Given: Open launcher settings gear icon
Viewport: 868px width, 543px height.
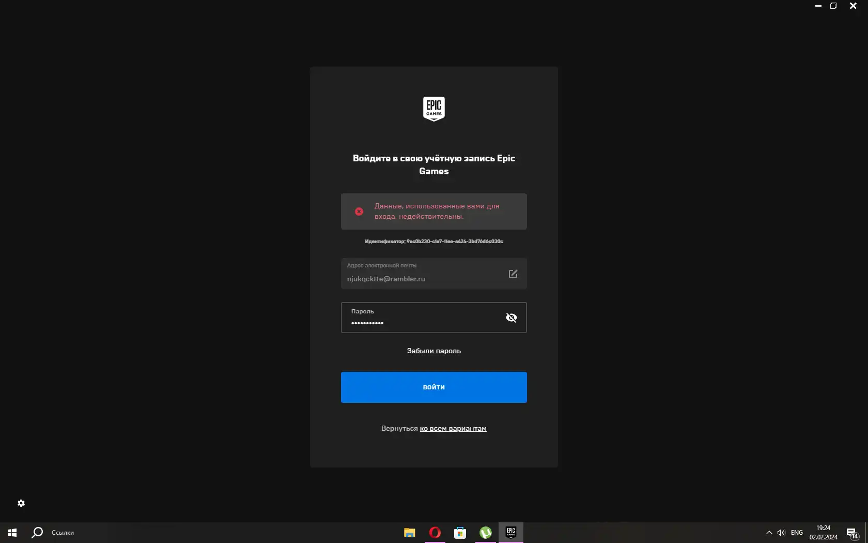Looking at the screenshot, I should point(21,503).
